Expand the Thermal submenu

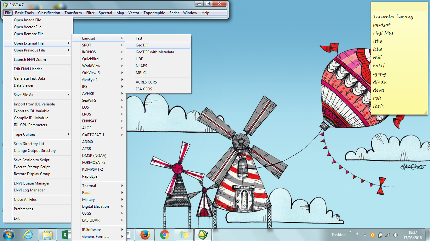click(99, 186)
